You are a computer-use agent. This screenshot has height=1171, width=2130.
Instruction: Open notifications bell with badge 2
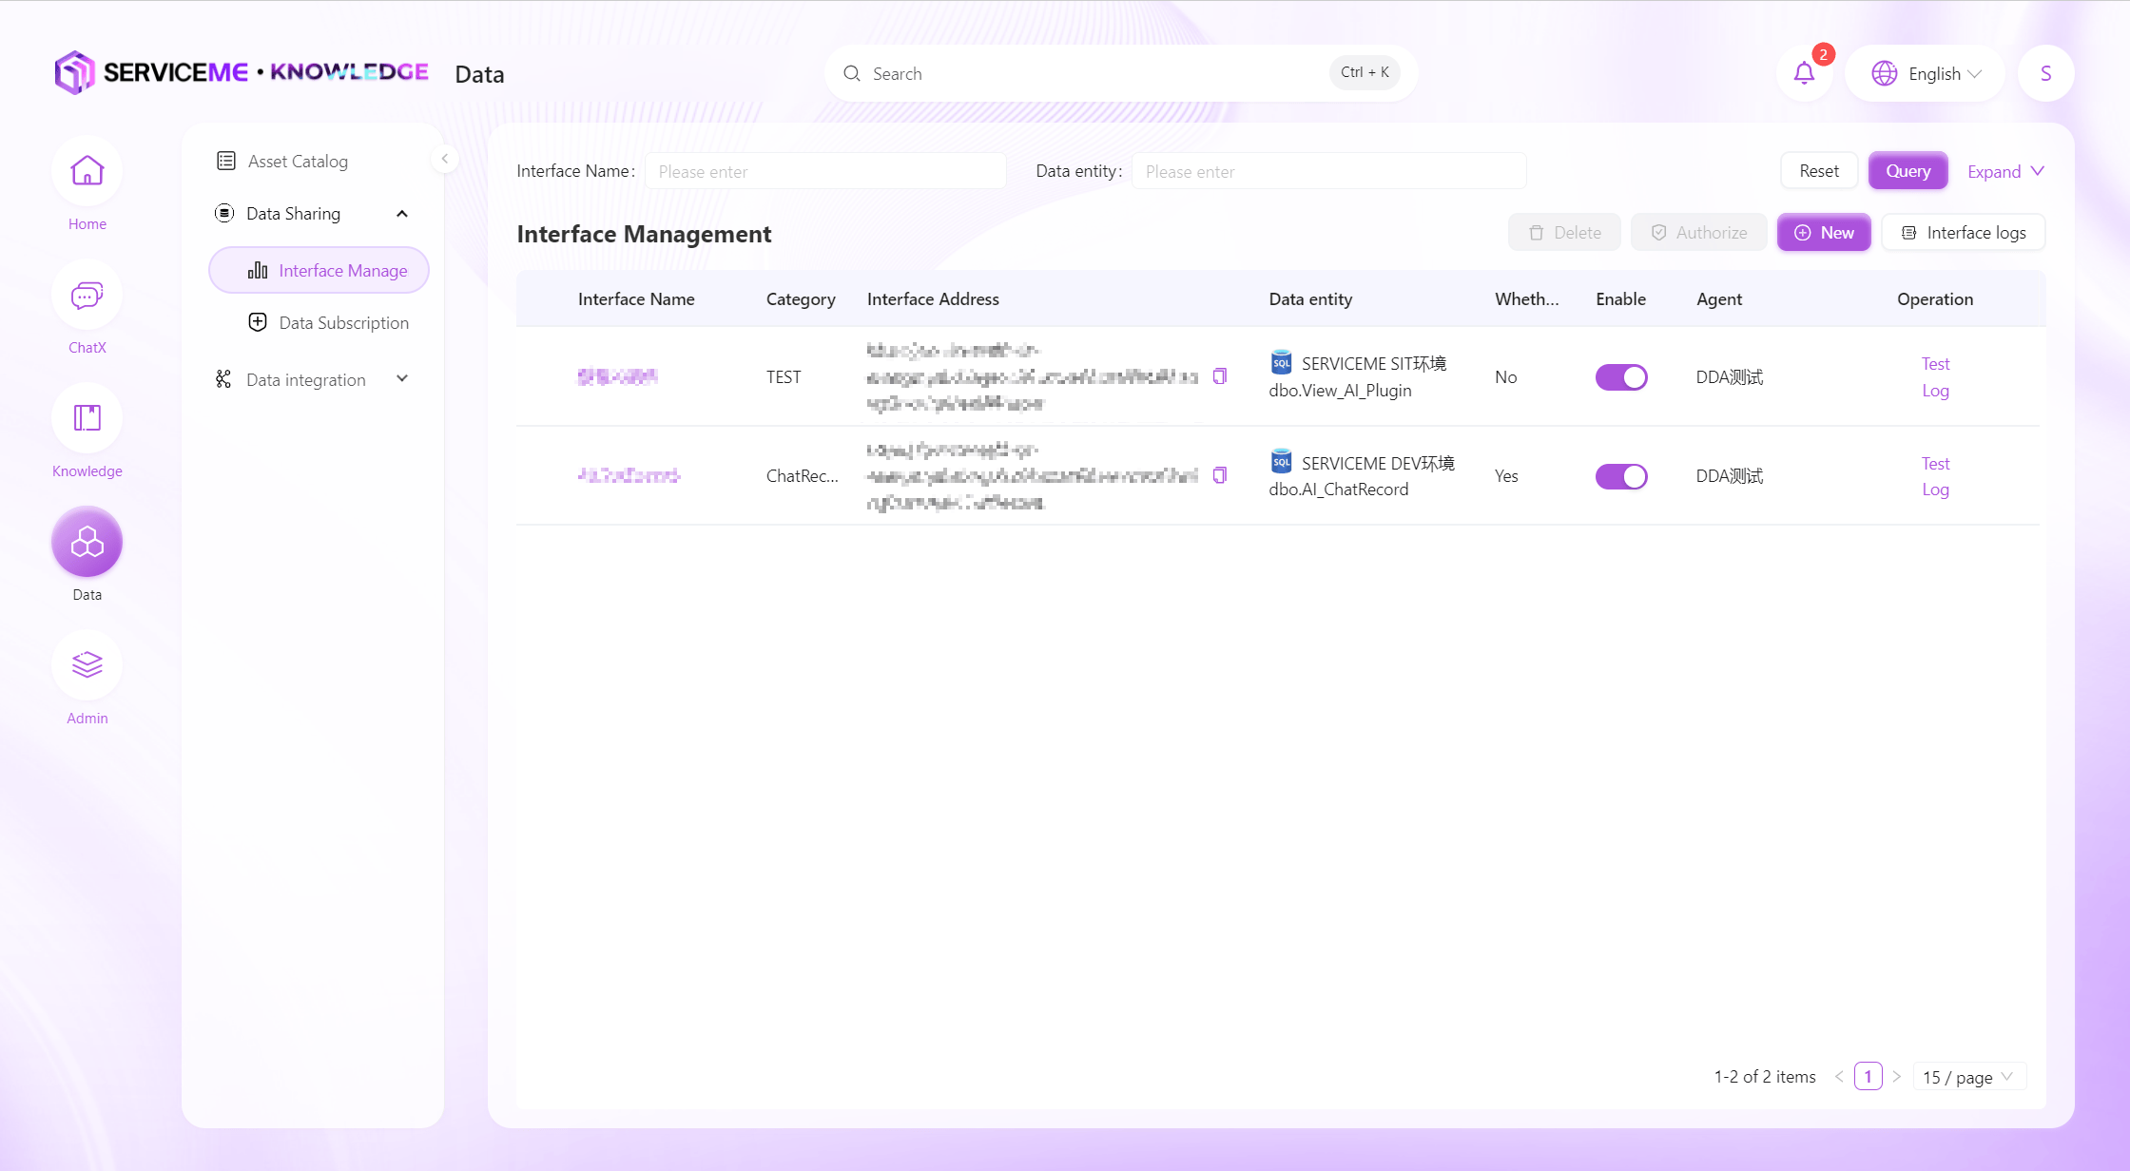point(1804,73)
